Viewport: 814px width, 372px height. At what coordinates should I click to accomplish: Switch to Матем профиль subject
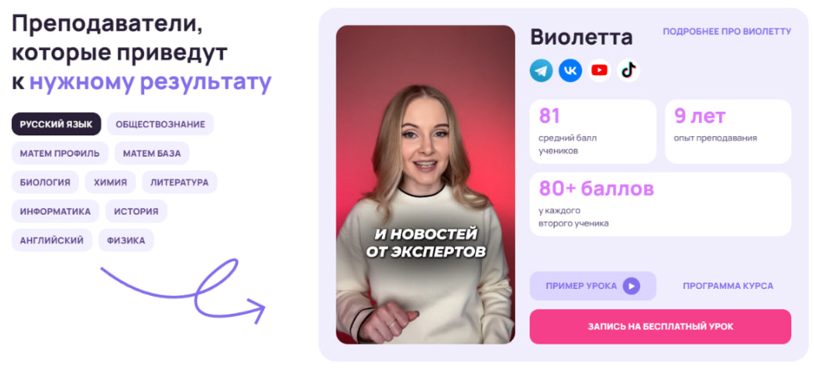(59, 153)
